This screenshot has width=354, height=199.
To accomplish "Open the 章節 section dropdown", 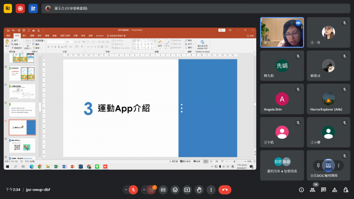I will click(38, 48).
